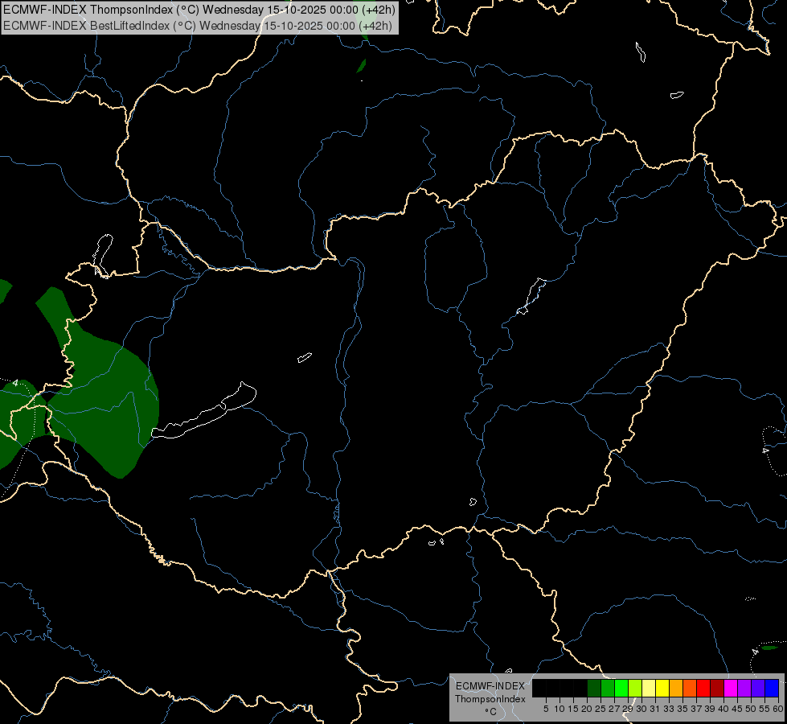
Task: Click the blue 55-60 legend swatch
Action: click(x=772, y=689)
